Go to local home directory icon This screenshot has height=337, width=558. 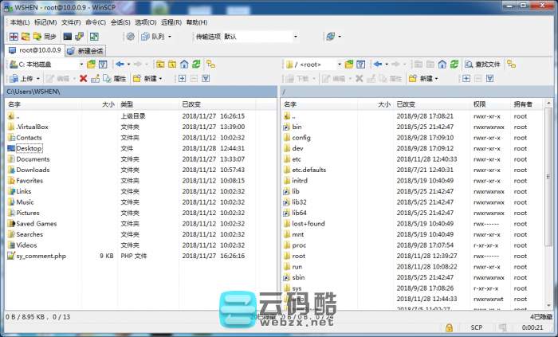[x=184, y=65]
